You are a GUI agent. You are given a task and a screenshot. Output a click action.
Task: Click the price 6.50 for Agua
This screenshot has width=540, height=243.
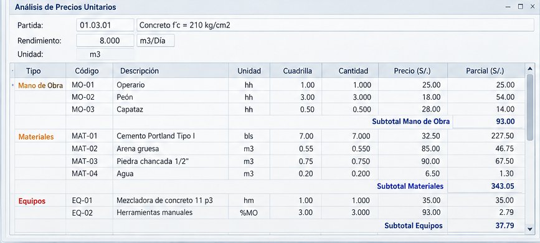[x=433, y=174]
